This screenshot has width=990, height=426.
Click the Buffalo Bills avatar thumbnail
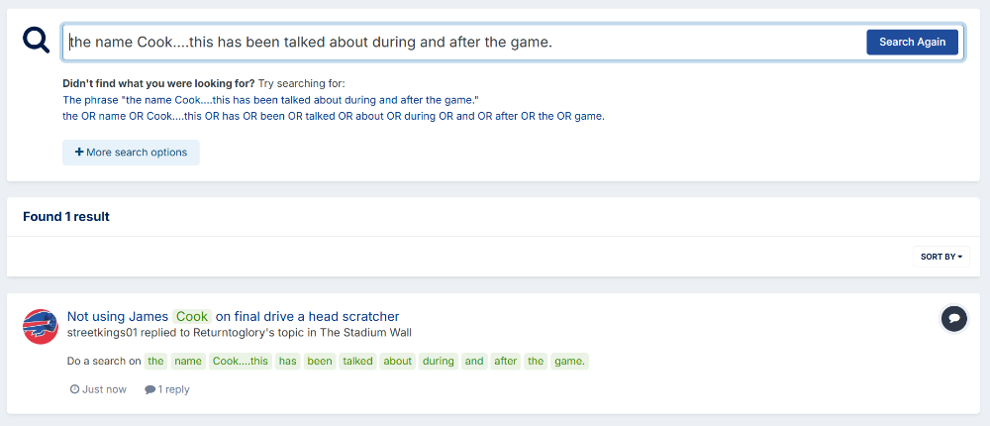tap(41, 327)
